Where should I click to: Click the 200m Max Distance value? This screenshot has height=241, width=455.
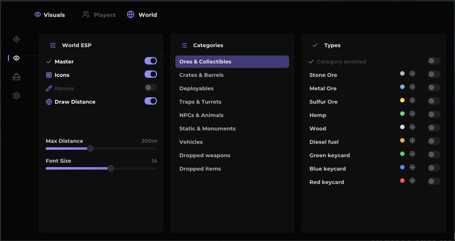coord(149,141)
